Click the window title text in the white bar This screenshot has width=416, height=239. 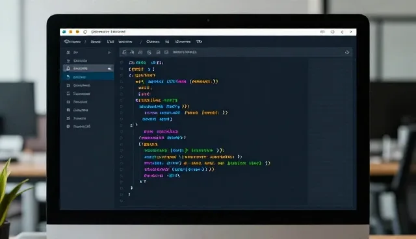click(109, 32)
